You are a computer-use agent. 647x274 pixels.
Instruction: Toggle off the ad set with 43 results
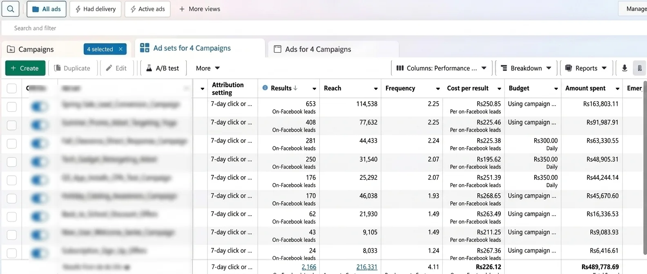pos(39,235)
